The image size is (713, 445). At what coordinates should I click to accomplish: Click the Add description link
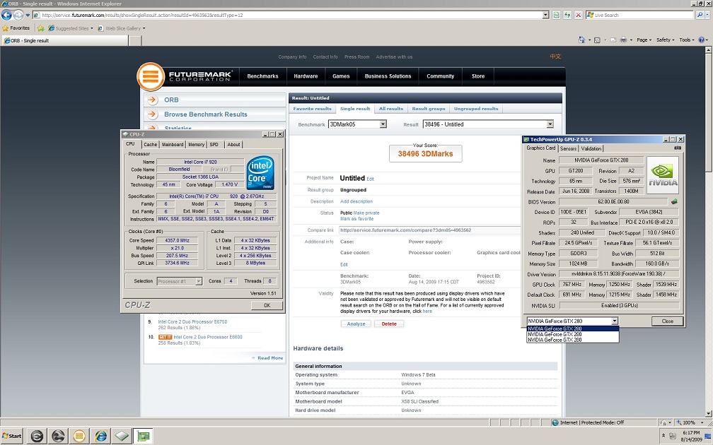tap(356, 201)
